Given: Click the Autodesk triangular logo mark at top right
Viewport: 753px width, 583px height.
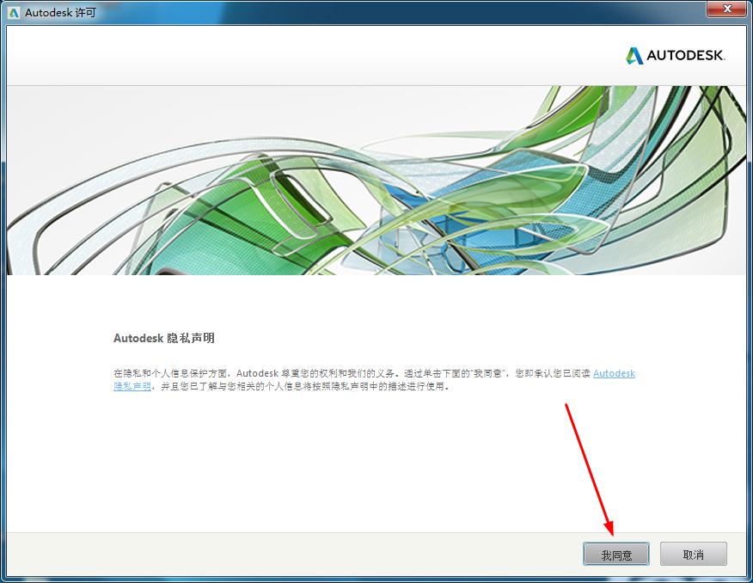Looking at the screenshot, I should (634, 56).
